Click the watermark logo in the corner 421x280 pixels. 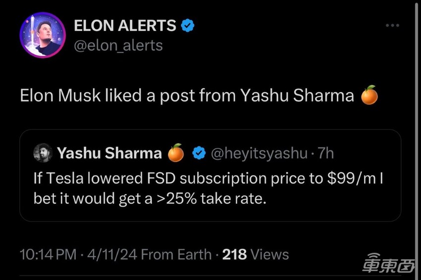pyautogui.click(x=390, y=262)
